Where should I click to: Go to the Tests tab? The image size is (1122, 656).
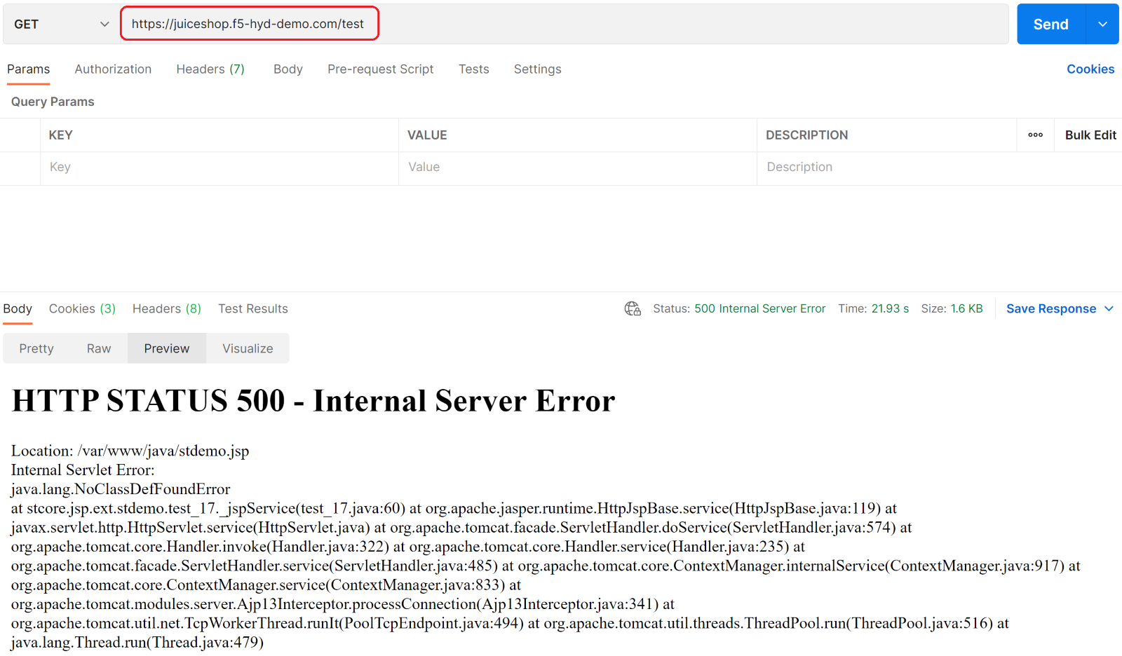(x=473, y=69)
